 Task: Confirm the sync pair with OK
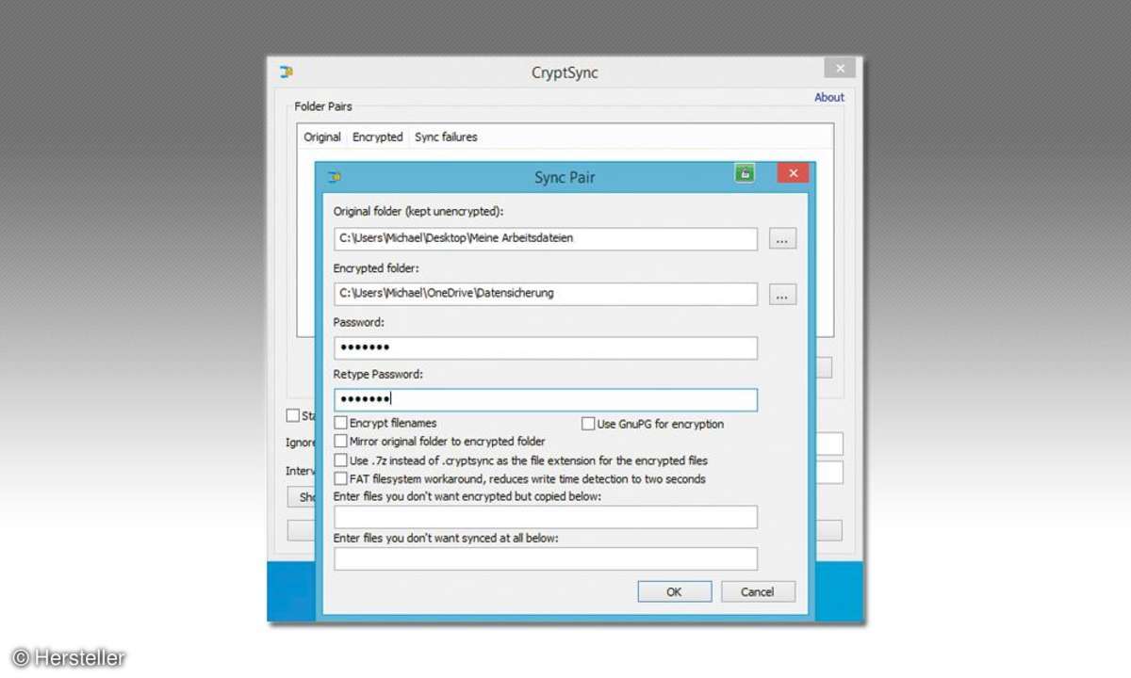675,592
